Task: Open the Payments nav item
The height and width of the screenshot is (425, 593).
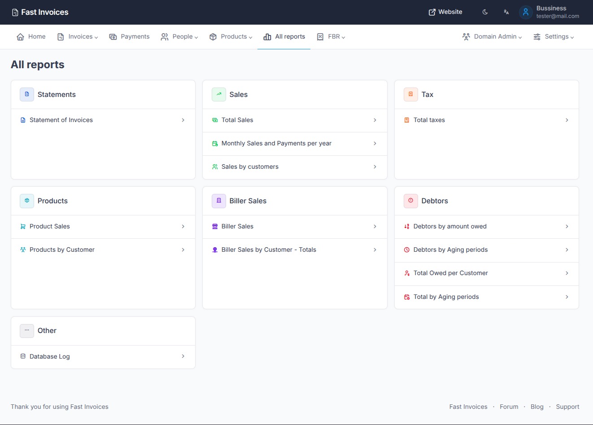Action: point(129,37)
